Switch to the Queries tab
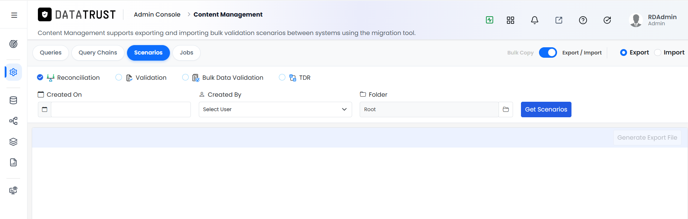 (51, 53)
